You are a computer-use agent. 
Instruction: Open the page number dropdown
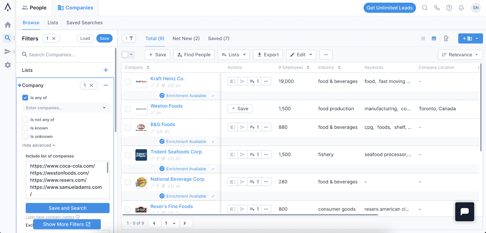[x=170, y=223]
